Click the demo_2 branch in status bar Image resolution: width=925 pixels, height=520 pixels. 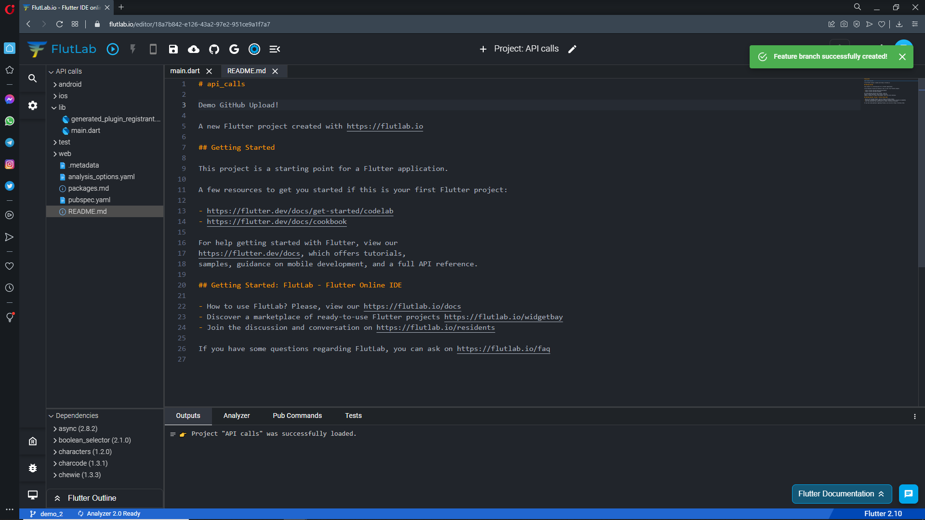(47, 514)
